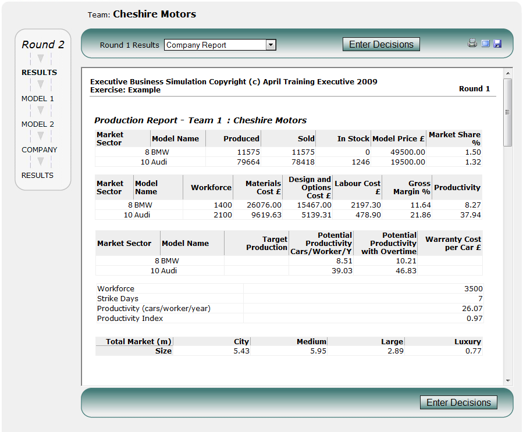Click the Luxury market size 0.77

(474, 351)
